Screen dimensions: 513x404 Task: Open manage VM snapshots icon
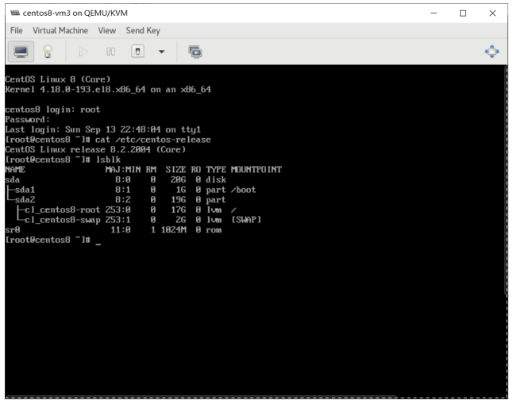195,52
